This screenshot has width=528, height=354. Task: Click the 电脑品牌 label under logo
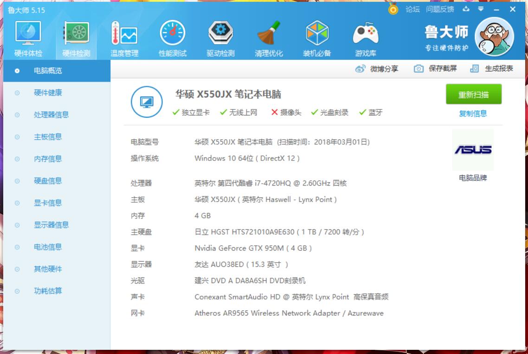coord(473,178)
